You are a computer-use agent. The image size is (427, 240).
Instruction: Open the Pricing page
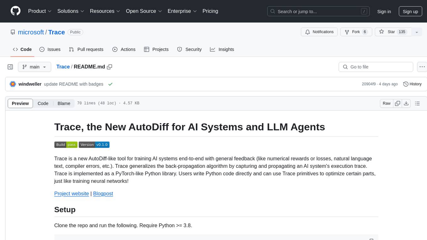point(210,11)
